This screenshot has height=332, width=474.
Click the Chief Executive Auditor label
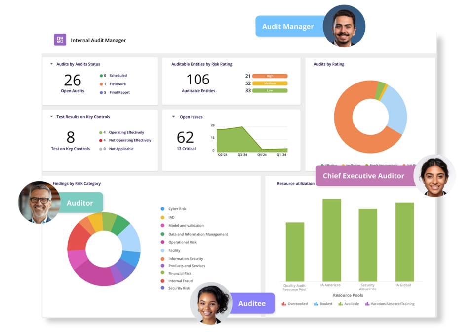[x=364, y=176]
